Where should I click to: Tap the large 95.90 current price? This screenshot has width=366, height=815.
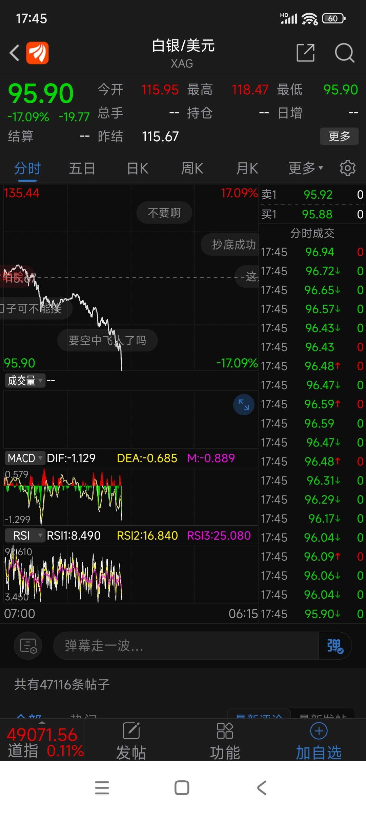[41, 93]
